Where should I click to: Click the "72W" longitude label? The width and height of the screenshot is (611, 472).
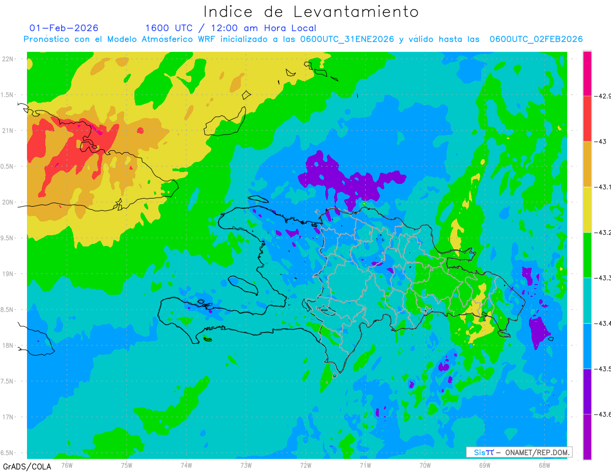(305, 464)
